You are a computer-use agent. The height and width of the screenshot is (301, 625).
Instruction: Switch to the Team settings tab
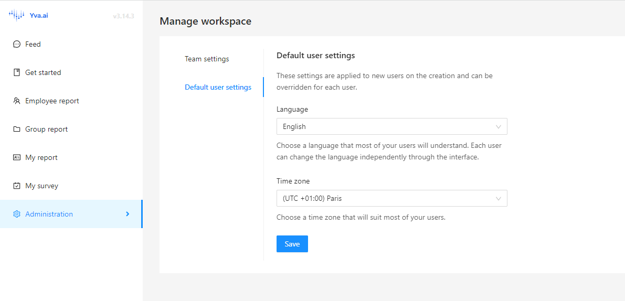(x=207, y=59)
